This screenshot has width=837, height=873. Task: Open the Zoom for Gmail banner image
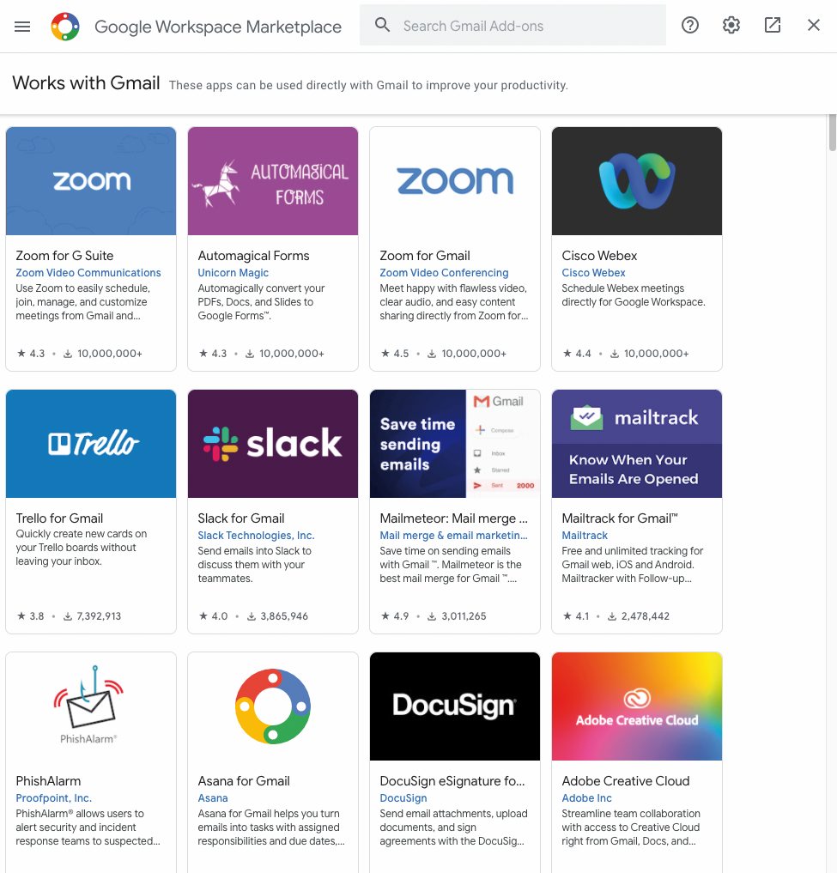click(455, 181)
